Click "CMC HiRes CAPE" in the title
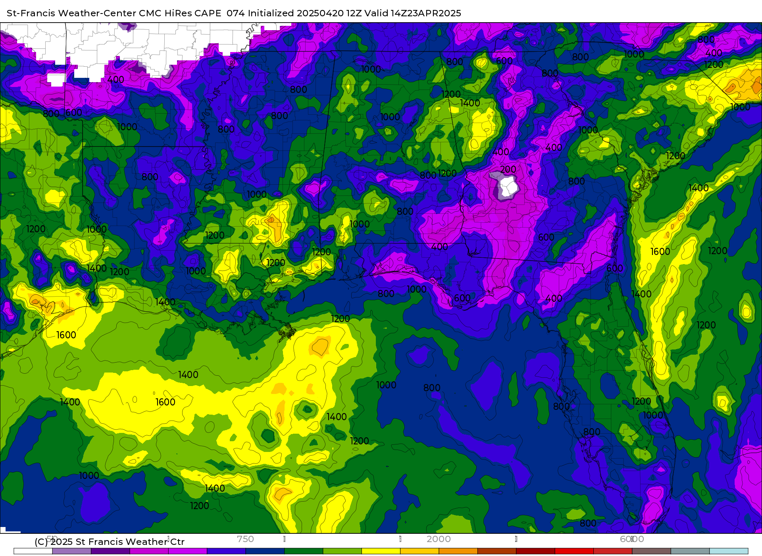This screenshot has width=762, height=556. point(180,13)
